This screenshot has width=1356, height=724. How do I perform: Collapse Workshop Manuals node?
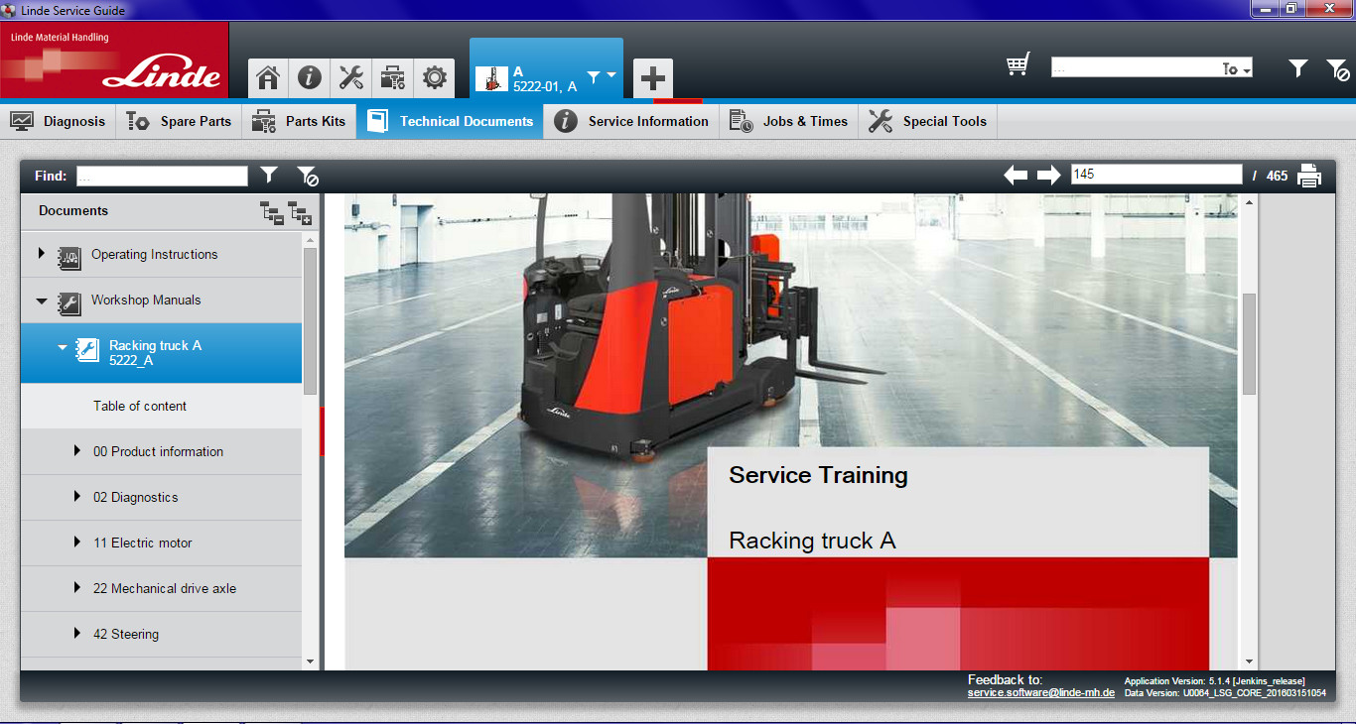coord(42,301)
